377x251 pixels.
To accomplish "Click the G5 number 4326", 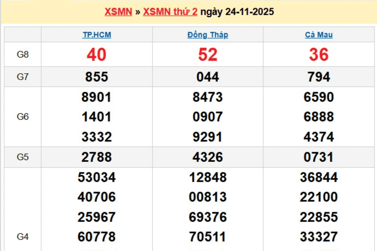I will [208, 157].
